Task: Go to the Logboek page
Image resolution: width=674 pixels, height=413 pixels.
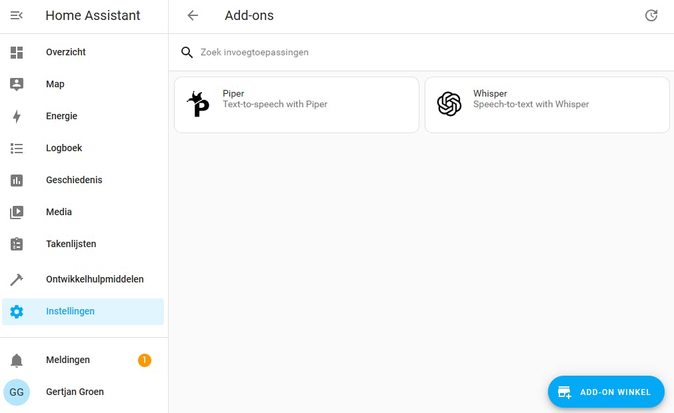Action: pyautogui.click(x=64, y=148)
